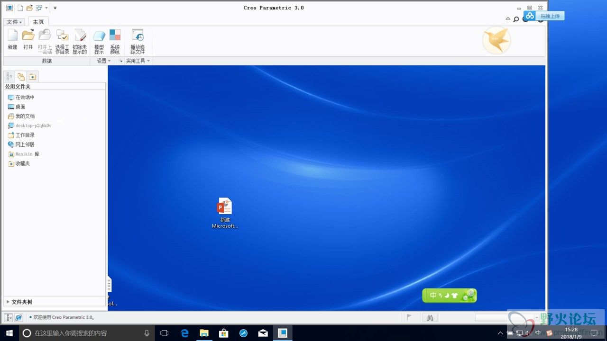Viewport: 607px width, 341px height.
Task: Click the moon icon on green IME bar
Action: [x=446, y=296]
